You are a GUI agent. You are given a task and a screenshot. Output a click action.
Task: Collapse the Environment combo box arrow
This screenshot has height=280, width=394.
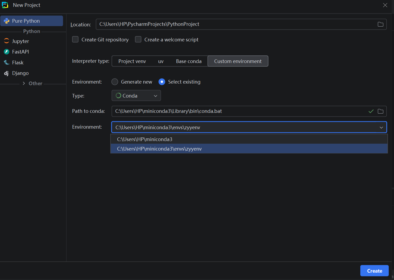coord(381,127)
